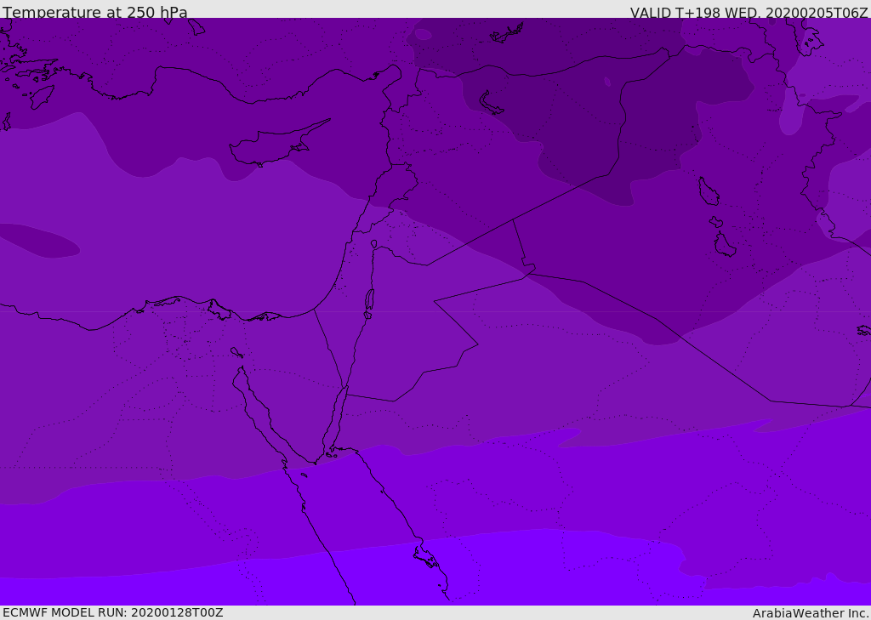Click the ECMWF MODEL RUN label
This screenshot has width=871, height=620.
[x=112, y=612]
